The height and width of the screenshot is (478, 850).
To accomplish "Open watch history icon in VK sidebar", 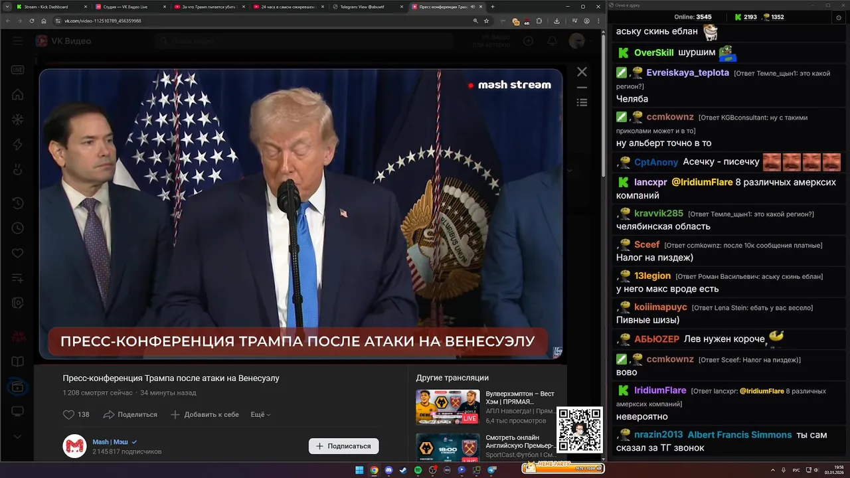I will click(17, 202).
